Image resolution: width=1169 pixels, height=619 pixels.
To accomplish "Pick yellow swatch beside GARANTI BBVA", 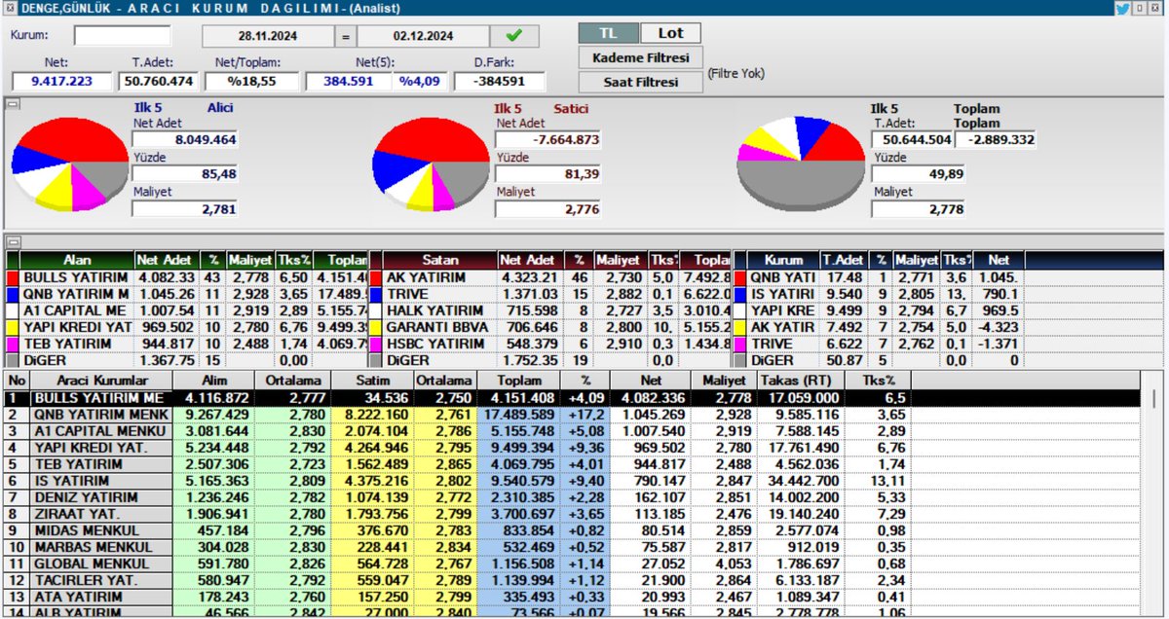I will [x=375, y=327].
